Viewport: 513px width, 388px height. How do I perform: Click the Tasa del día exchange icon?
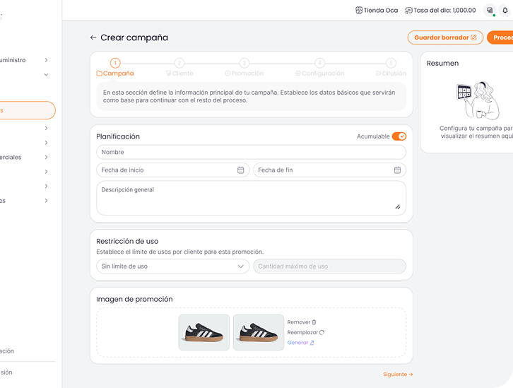tap(408, 11)
